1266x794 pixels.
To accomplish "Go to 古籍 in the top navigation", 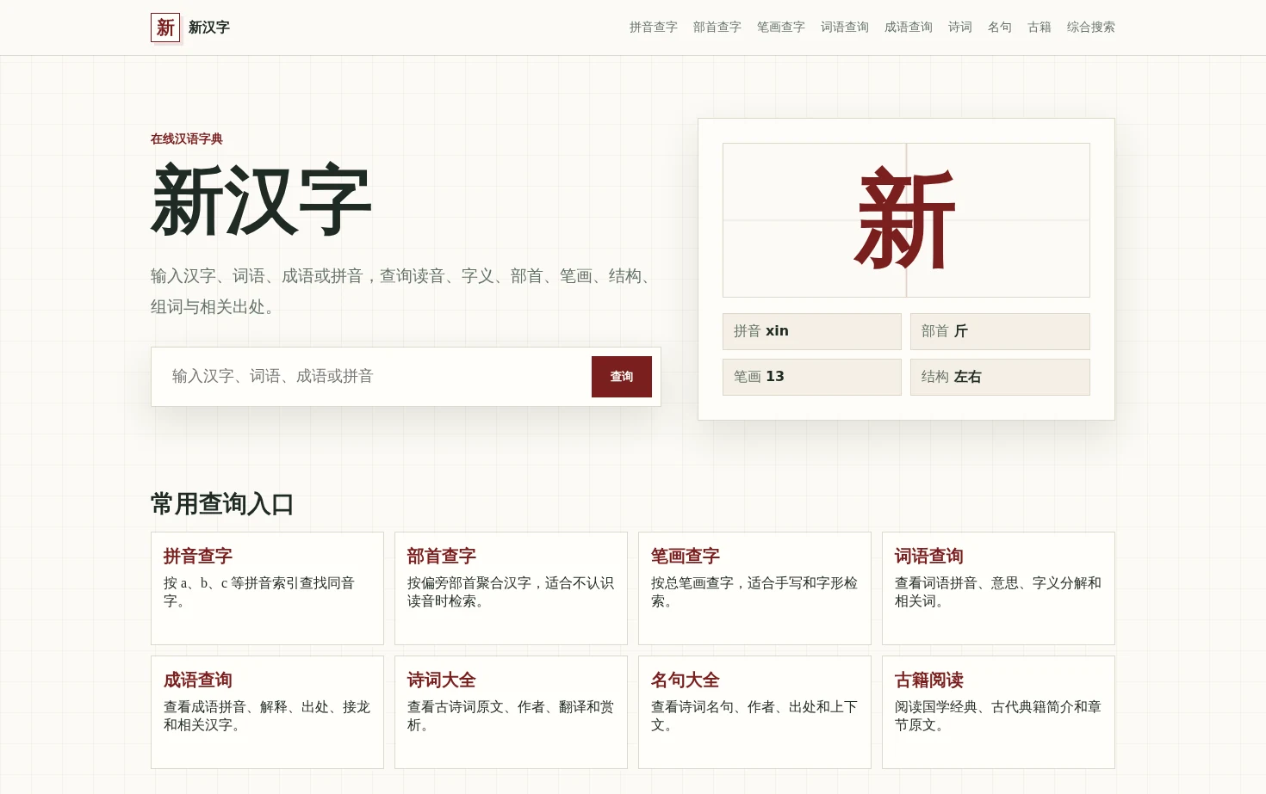I will point(1039,28).
